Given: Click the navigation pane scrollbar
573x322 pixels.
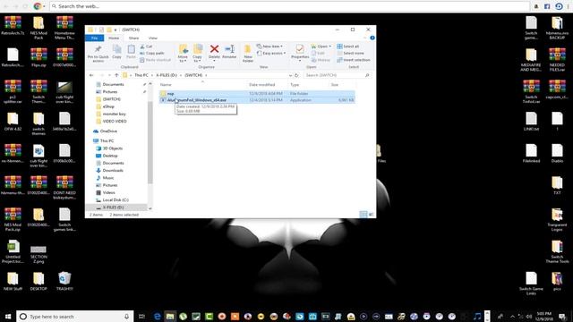Looking at the screenshot, I should [x=150, y=142].
